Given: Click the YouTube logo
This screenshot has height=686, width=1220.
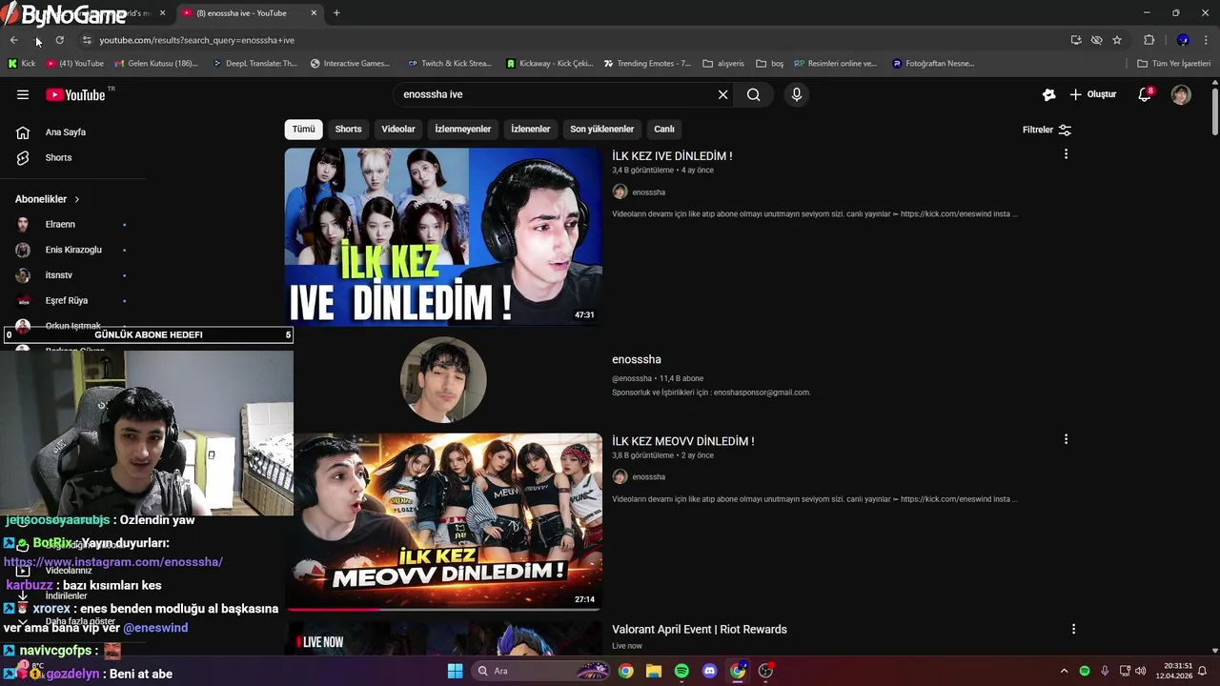Looking at the screenshot, I should tap(75, 94).
